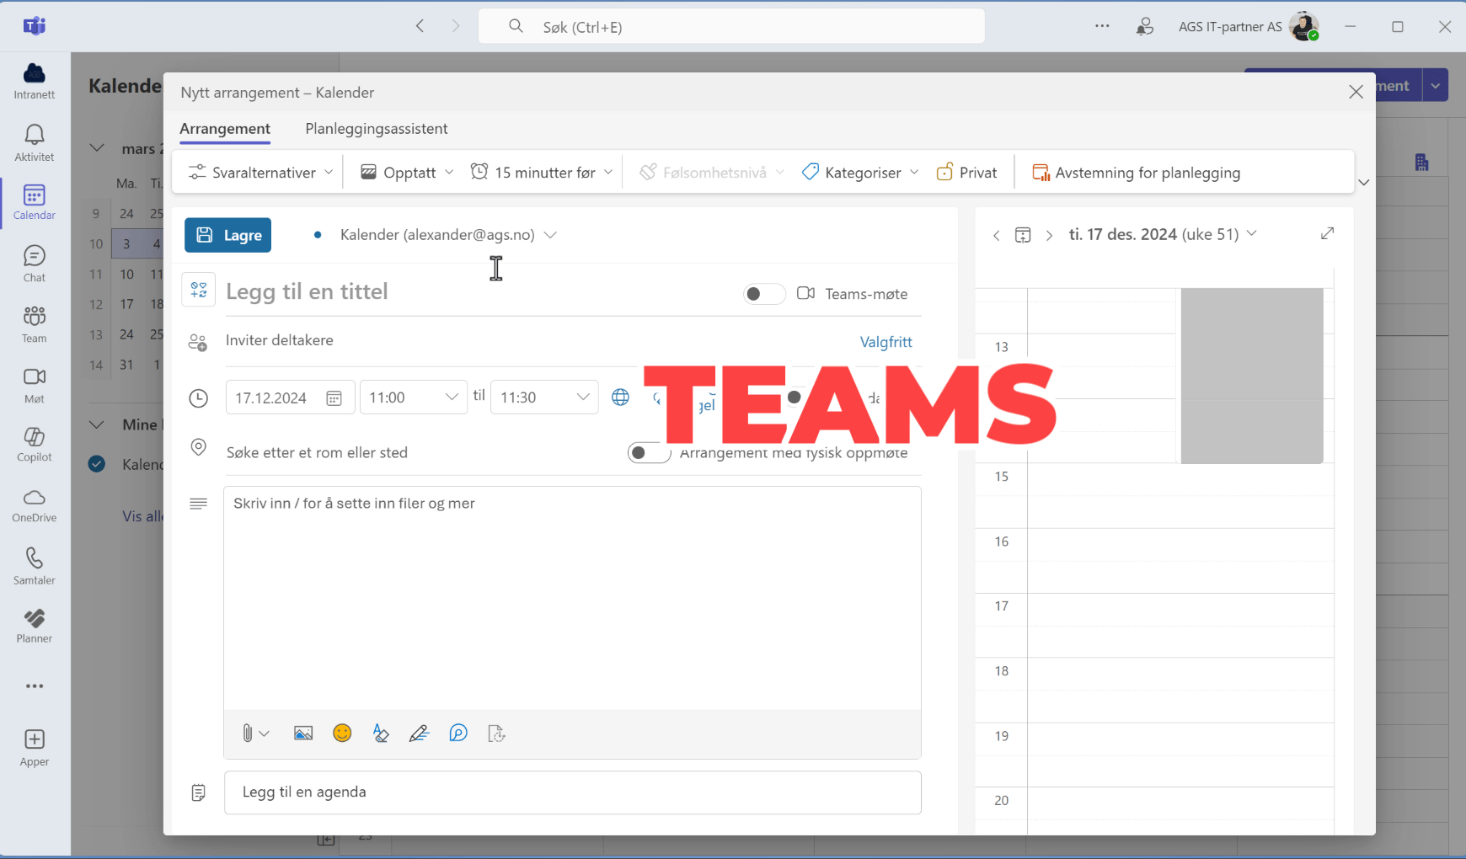This screenshot has height=859, width=1466.
Task: Click the room or location search field
Action: point(421,453)
